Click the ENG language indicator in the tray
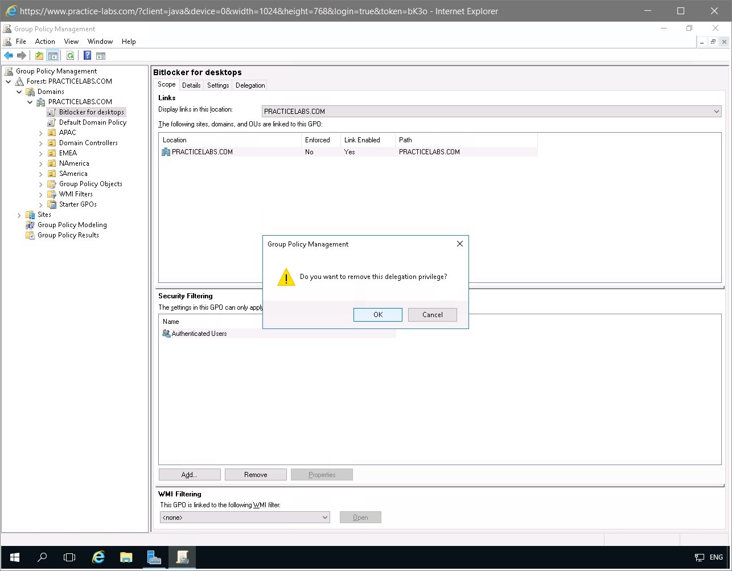The image size is (732, 571). pyautogui.click(x=716, y=557)
